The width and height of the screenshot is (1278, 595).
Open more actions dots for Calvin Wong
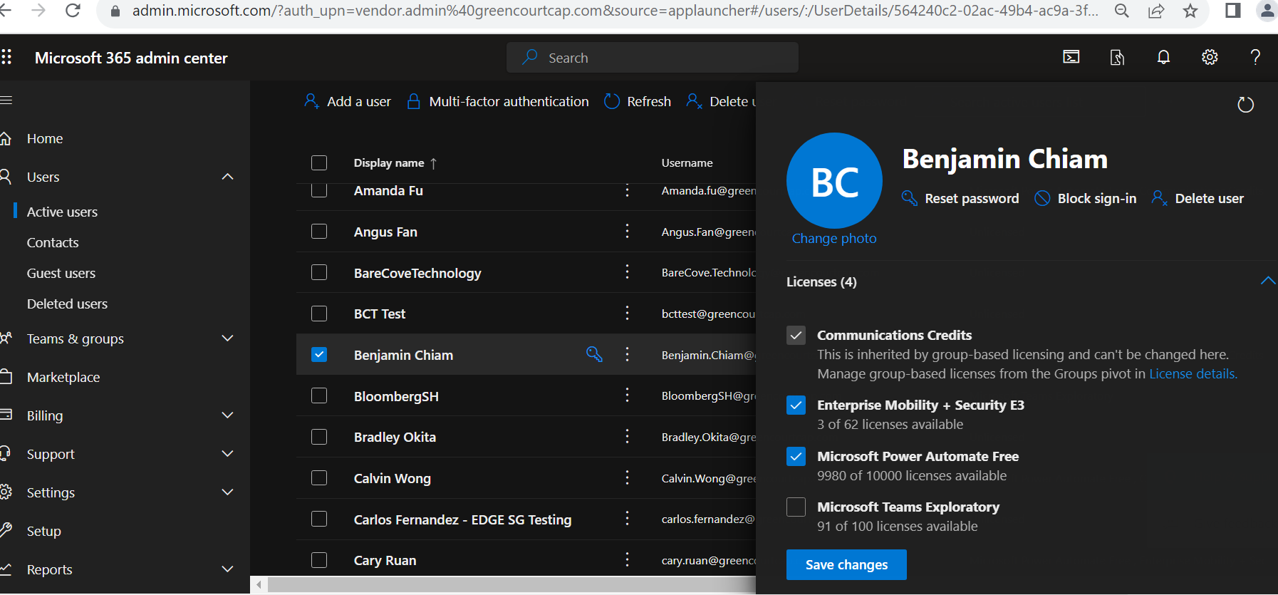tap(627, 477)
